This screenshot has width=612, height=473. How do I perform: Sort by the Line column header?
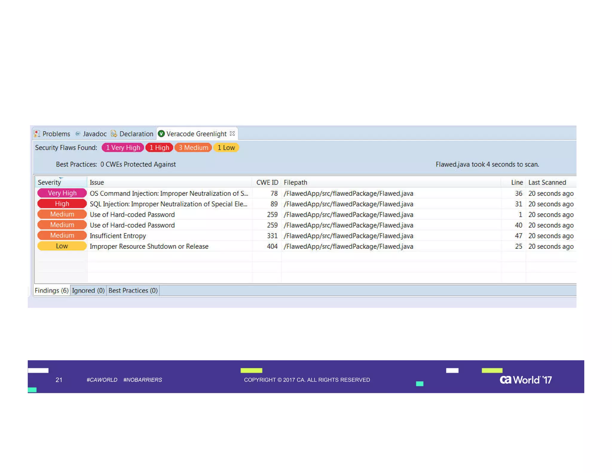[x=517, y=182]
